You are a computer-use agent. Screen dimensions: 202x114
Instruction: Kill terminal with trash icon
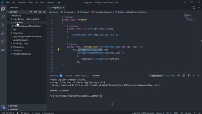(189, 75)
